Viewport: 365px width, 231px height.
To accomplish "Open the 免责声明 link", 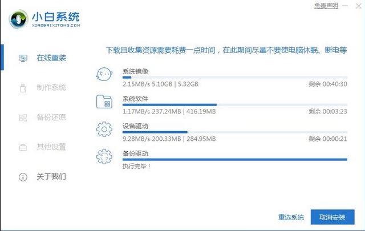I will (x=326, y=6).
